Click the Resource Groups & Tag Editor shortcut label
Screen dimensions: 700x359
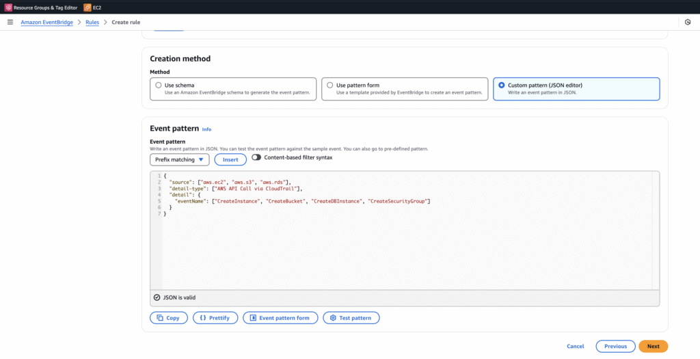[46, 8]
